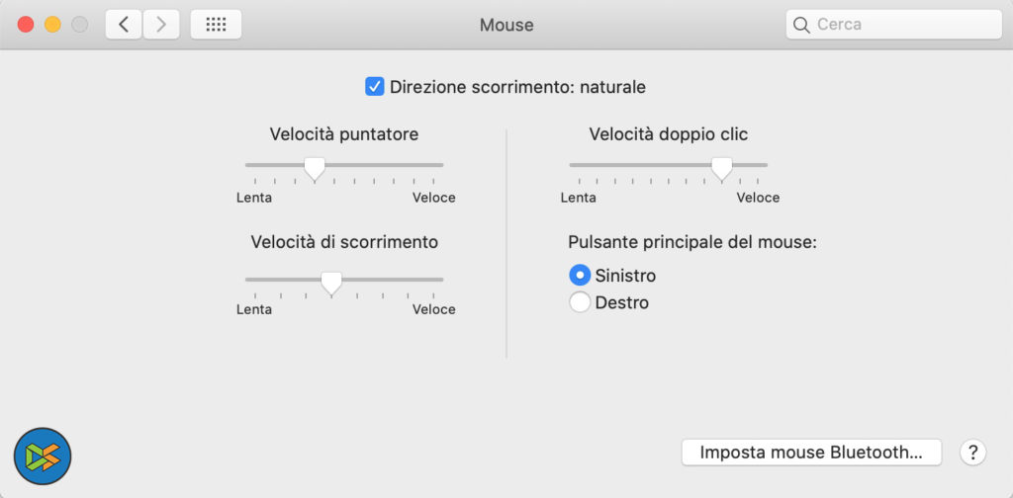Open Imposta mouse Bluetooth settings
Viewport: 1013px width, 498px height.
(811, 453)
